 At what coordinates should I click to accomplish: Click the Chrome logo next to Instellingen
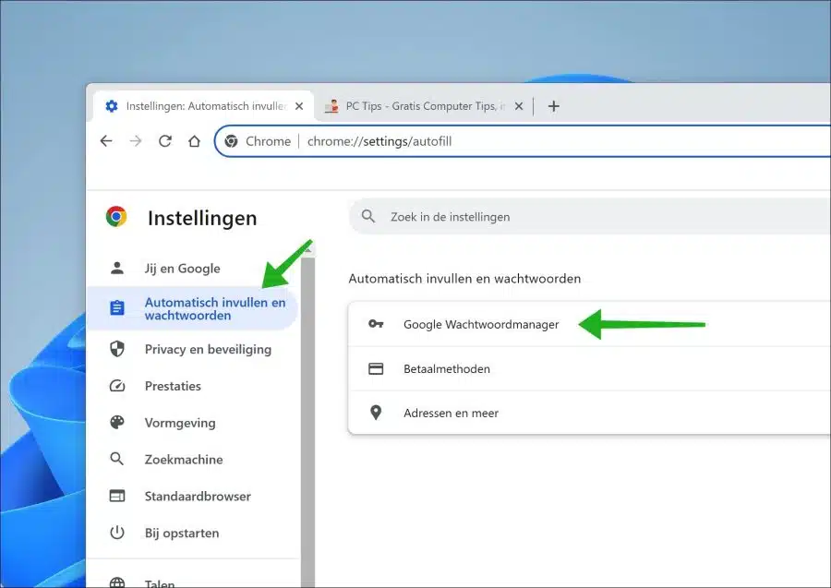click(116, 217)
